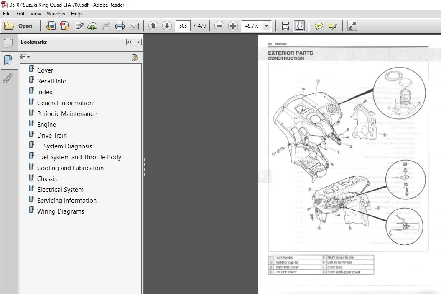The image size is (441, 294).
Task: Click the find current bookmark icon
Action: 135,58
